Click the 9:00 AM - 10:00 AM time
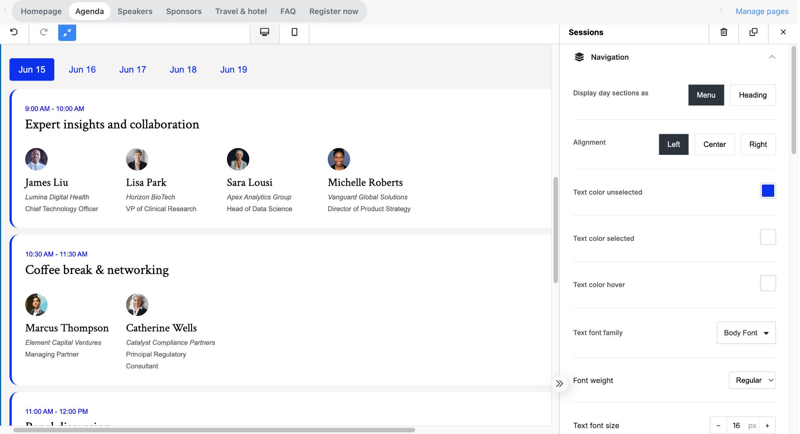 click(55, 109)
